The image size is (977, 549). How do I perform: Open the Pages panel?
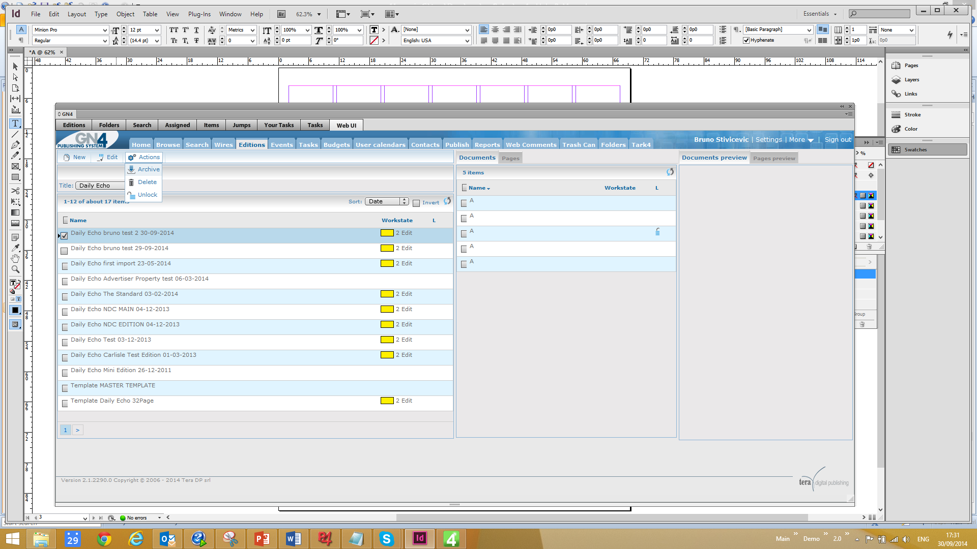911,66
